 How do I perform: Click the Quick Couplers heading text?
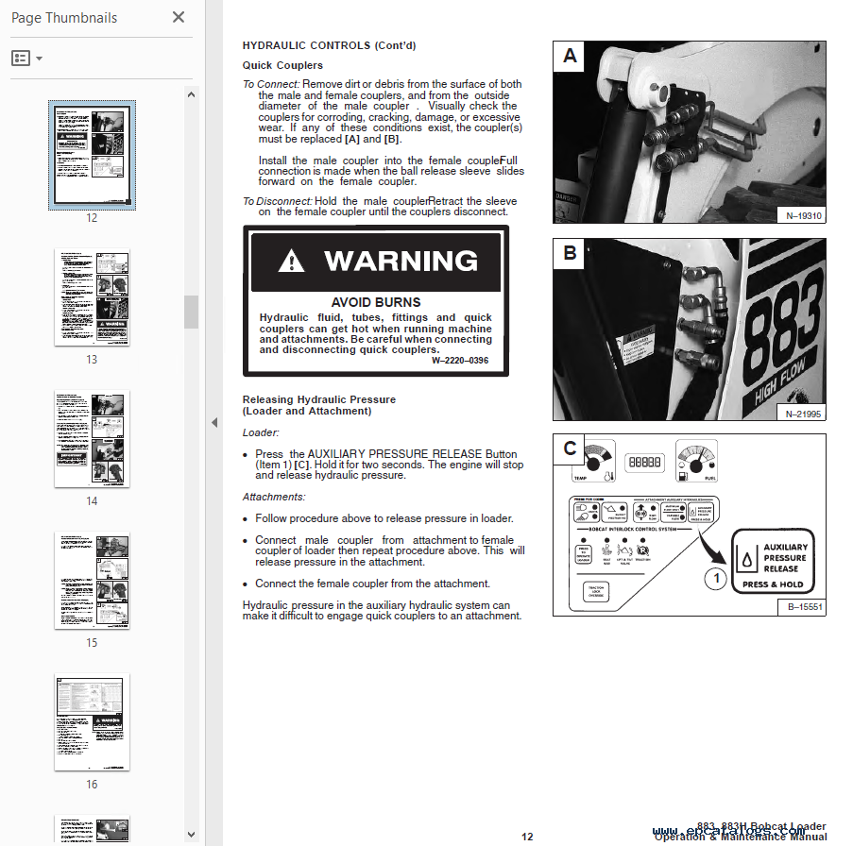[x=282, y=65]
